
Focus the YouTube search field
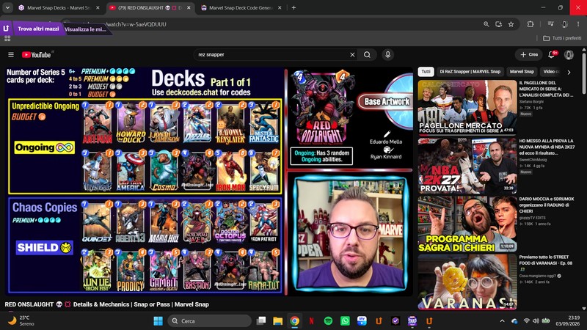tap(271, 54)
